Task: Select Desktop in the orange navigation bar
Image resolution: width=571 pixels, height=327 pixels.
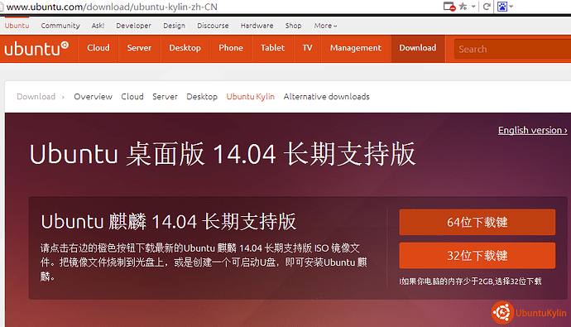Action: click(185, 48)
